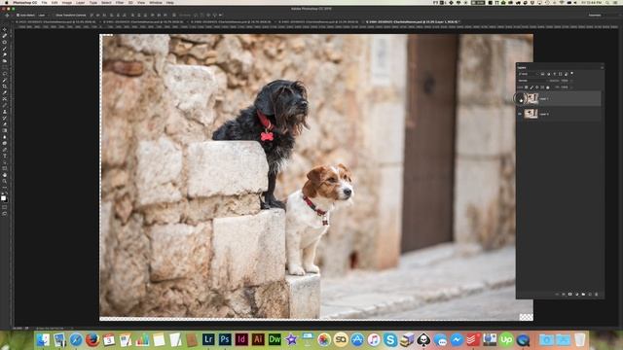This screenshot has width=623, height=350.
Task: Select the Crop tool
Action: pyautogui.click(x=4, y=87)
